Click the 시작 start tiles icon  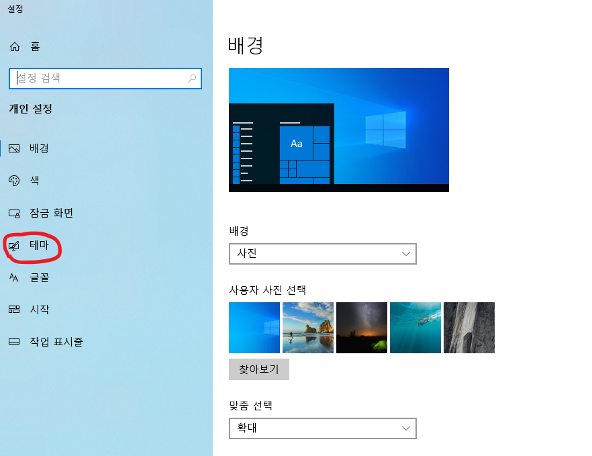(14, 310)
